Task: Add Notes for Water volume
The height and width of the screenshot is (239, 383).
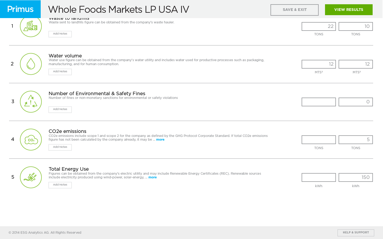Action: (x=60, y=72)
